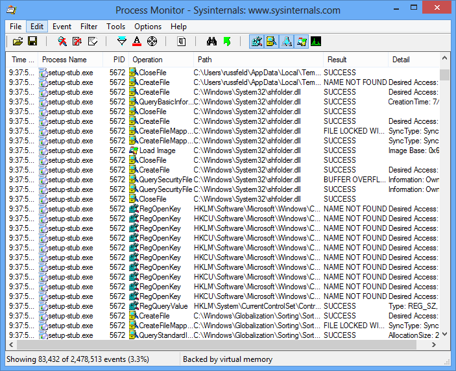Click the Save toolbar icon
This screenshot has width=456, height=371.
click(x=32, y=42)
